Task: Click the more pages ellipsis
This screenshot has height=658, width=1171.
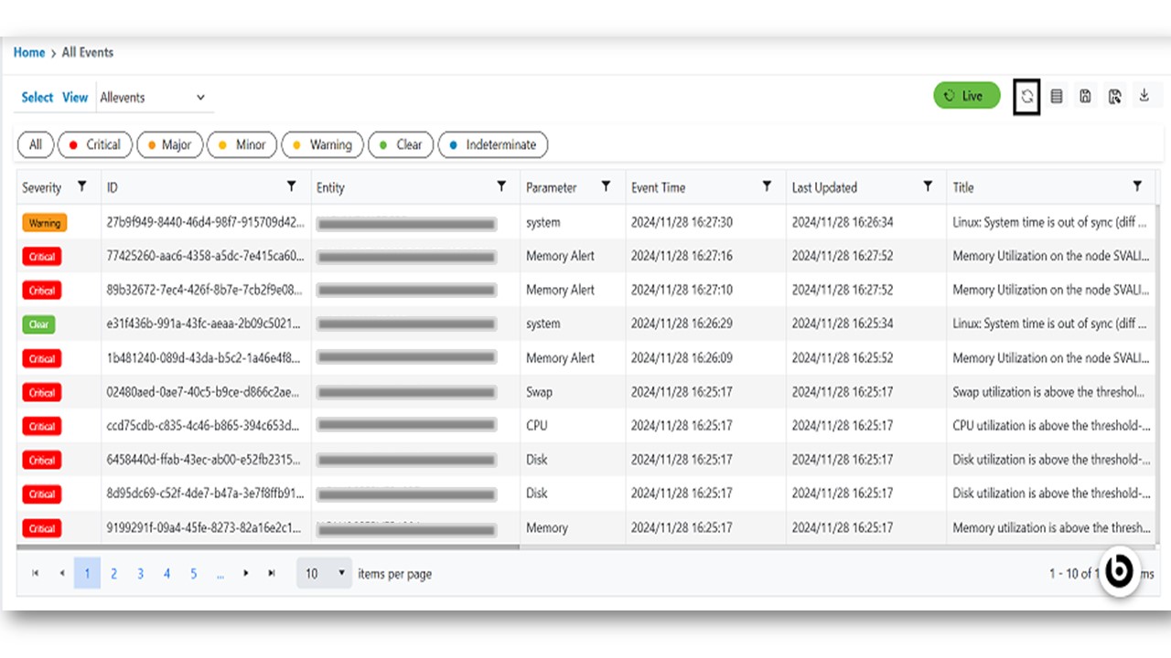Action: point(220,574)
